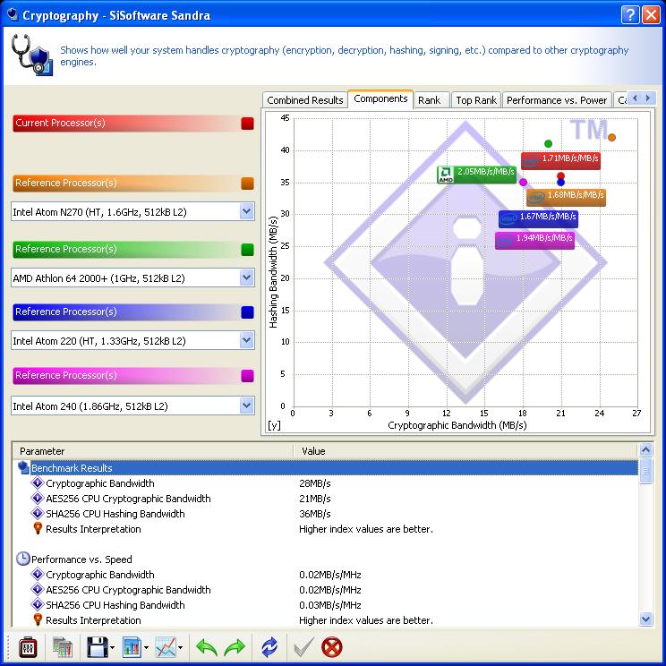
Task: Click diamond icon next to AES256 CPU Cryptographic Bandwidth 21MB/s
Action: tap(38, 498)
